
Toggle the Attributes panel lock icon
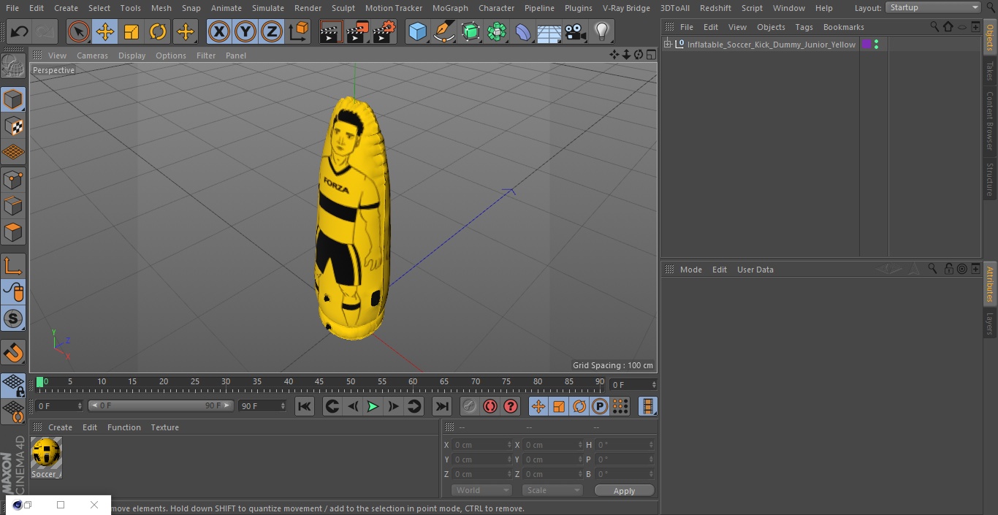(948, 270)
